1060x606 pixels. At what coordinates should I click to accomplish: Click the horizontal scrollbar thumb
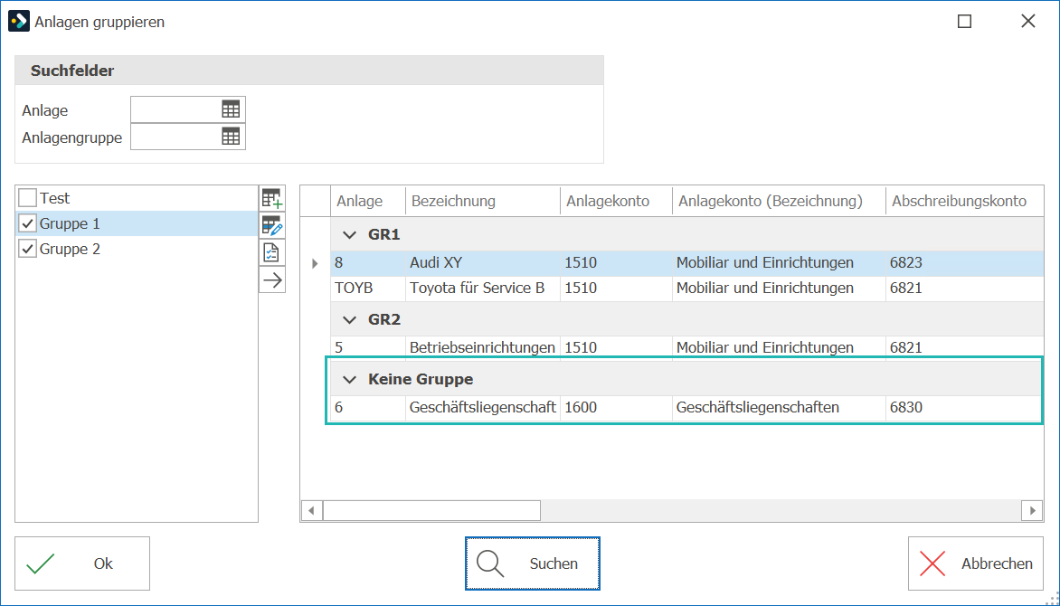point(431,511)
